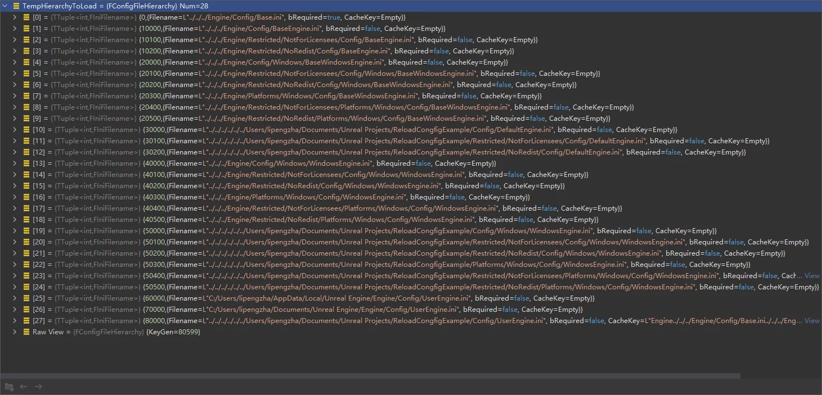Click the struct icon of element [0]
822x395 pixels.
pos(26,17)
